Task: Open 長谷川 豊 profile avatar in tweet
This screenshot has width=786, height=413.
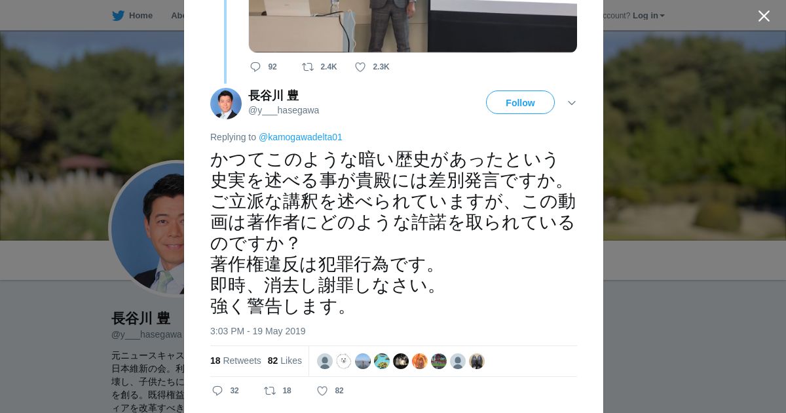Action: coord(226,104)
